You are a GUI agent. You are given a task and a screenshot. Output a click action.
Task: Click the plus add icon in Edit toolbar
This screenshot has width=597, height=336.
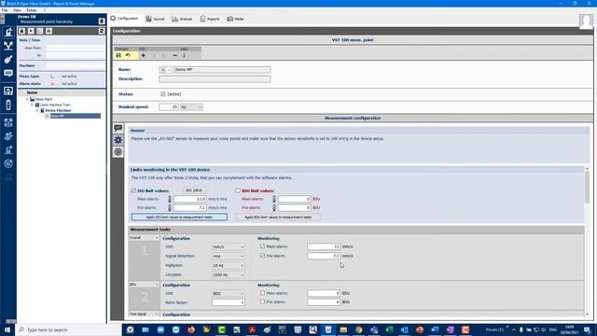pos(143,56)
